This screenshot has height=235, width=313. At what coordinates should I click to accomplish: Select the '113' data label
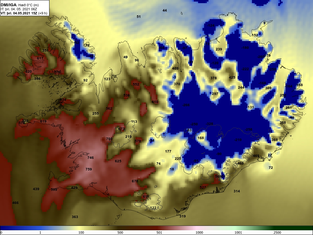134,122
